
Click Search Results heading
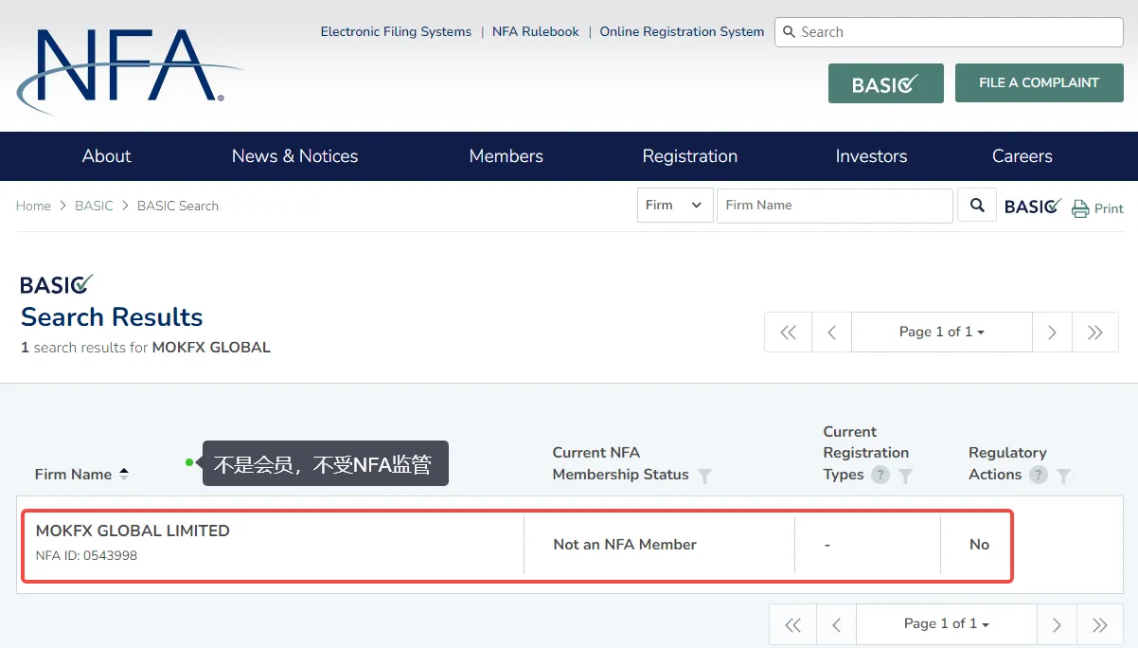click(x=112, y=316)
